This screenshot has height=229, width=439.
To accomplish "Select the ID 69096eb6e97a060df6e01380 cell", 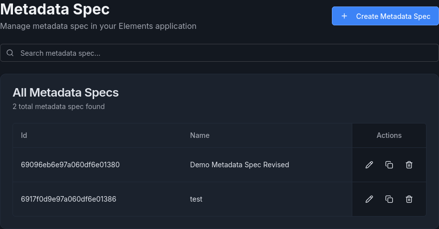I will [x=70, y=165].
